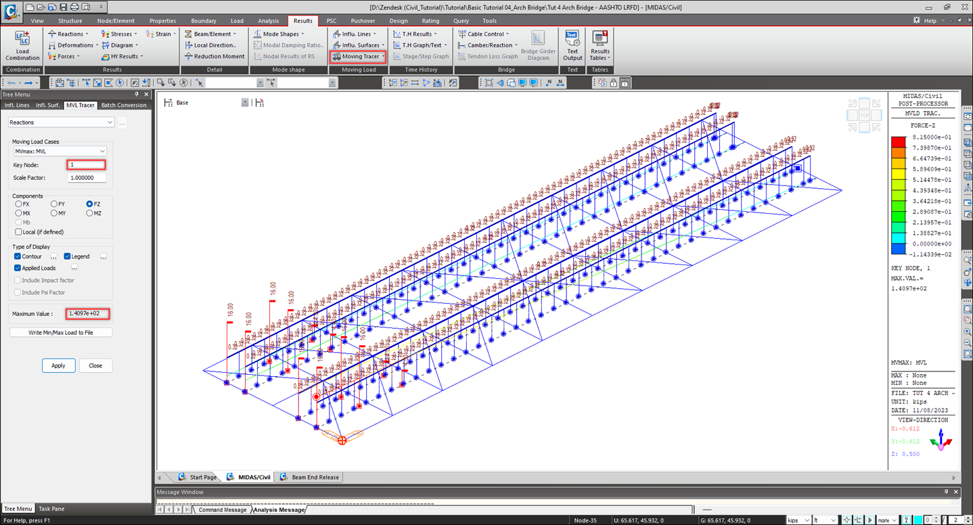The image size is (973, 525).
Task: Click Write Min/Max Load to File
Action: (x=61, y=333)
